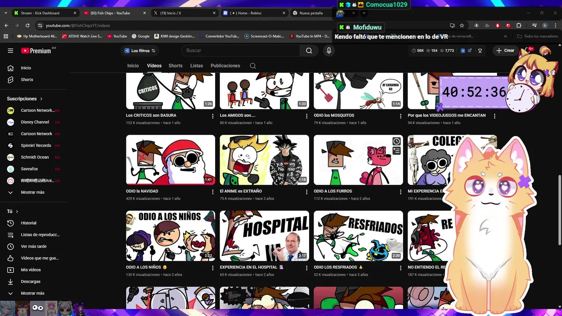Play the Goku El ANIME es EXTRAÑO thumbnail
562x316 pixels.
[264, 160]
